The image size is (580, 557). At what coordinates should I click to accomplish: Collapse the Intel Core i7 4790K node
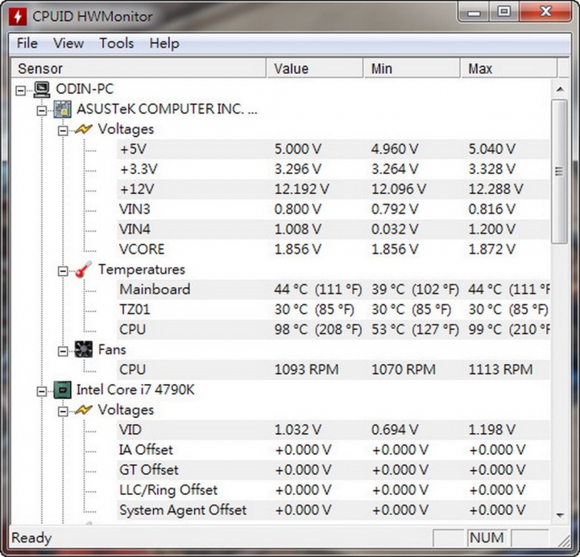(x=42, y=391)
